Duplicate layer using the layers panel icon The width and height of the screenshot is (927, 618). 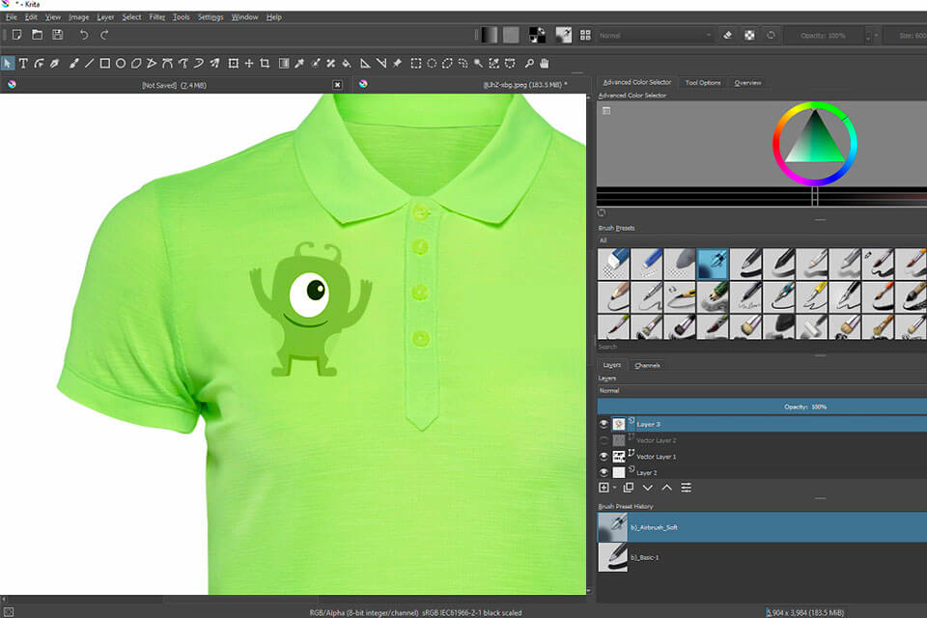click(x=628, y=488)
